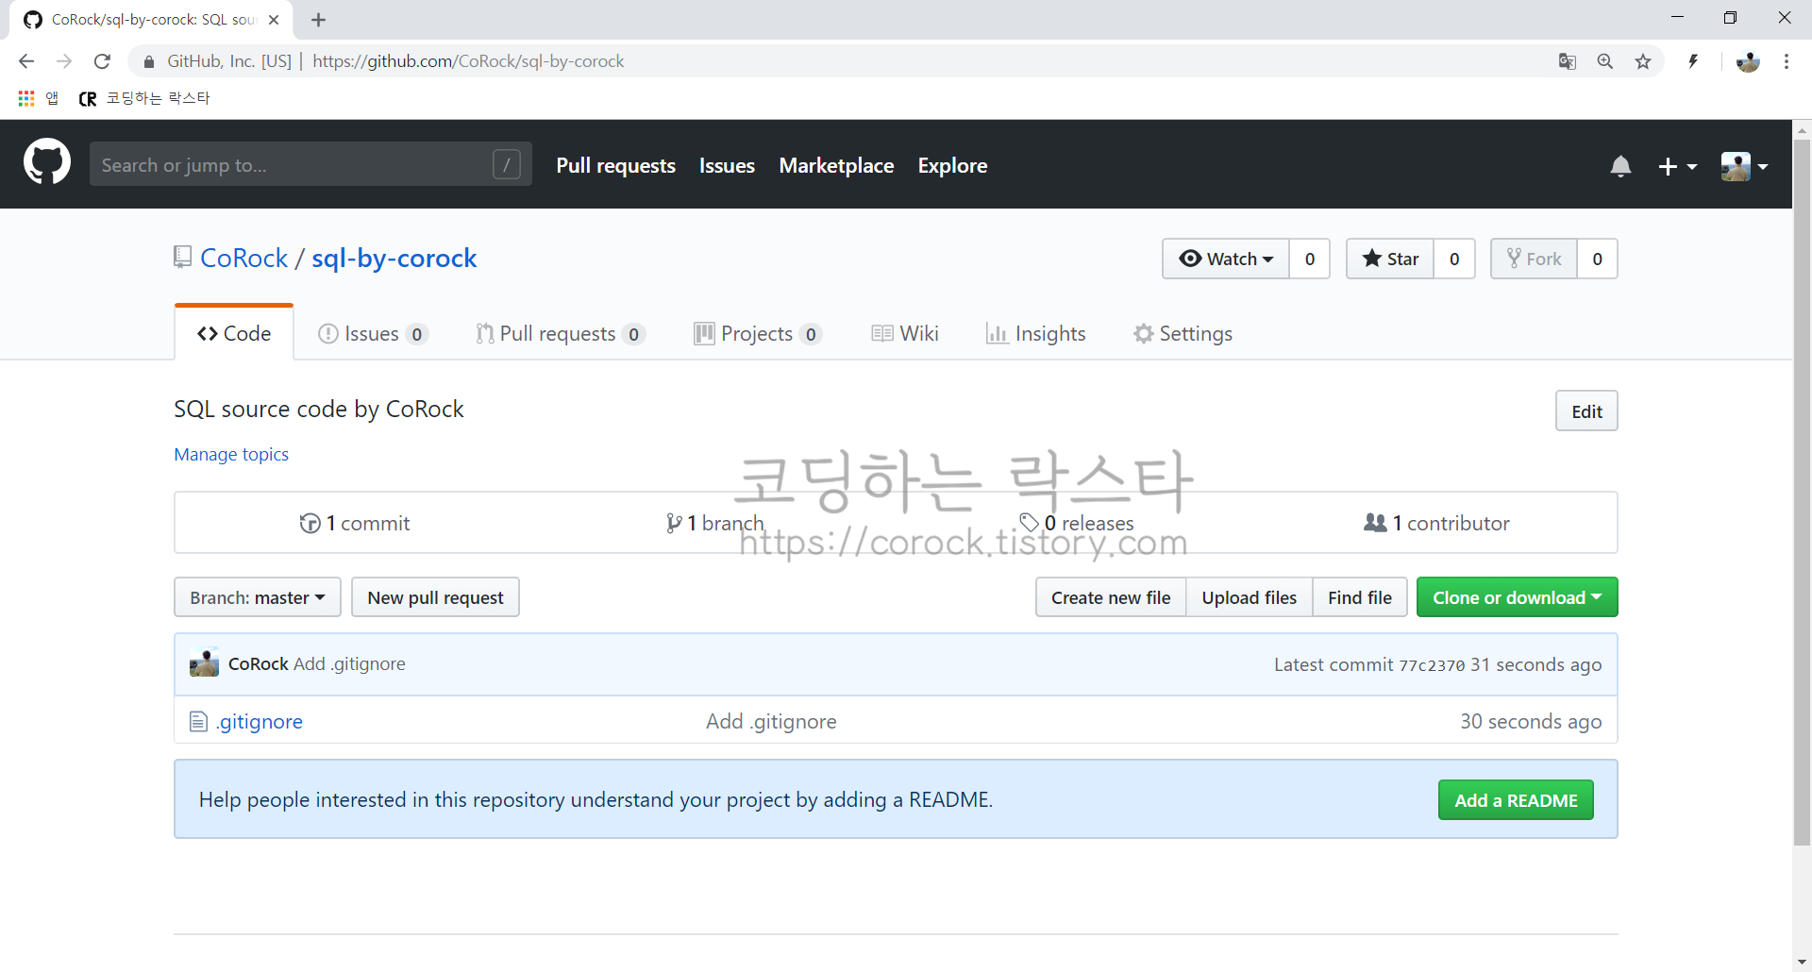Open the 코딩하는 락스타 bookmark

click(144, 98)
